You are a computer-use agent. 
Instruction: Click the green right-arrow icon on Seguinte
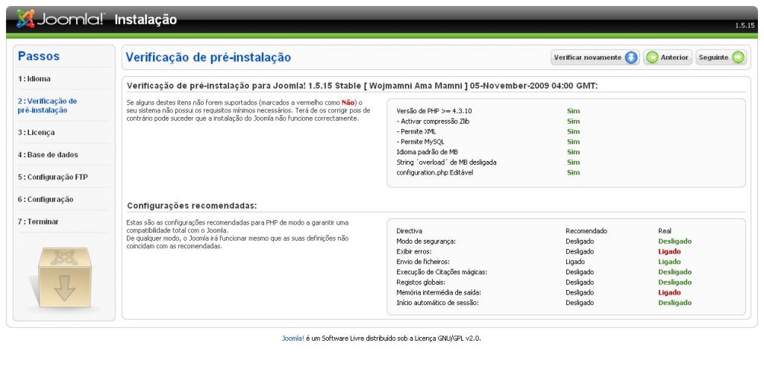tap(738, 57)
